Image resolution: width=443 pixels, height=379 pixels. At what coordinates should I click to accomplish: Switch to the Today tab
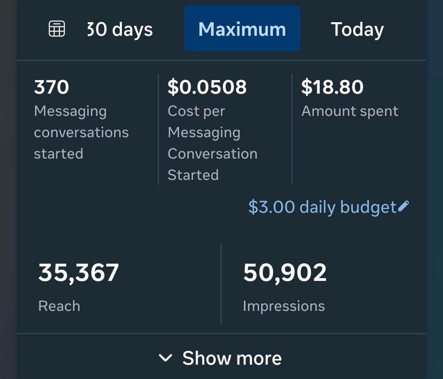point(357,30)
